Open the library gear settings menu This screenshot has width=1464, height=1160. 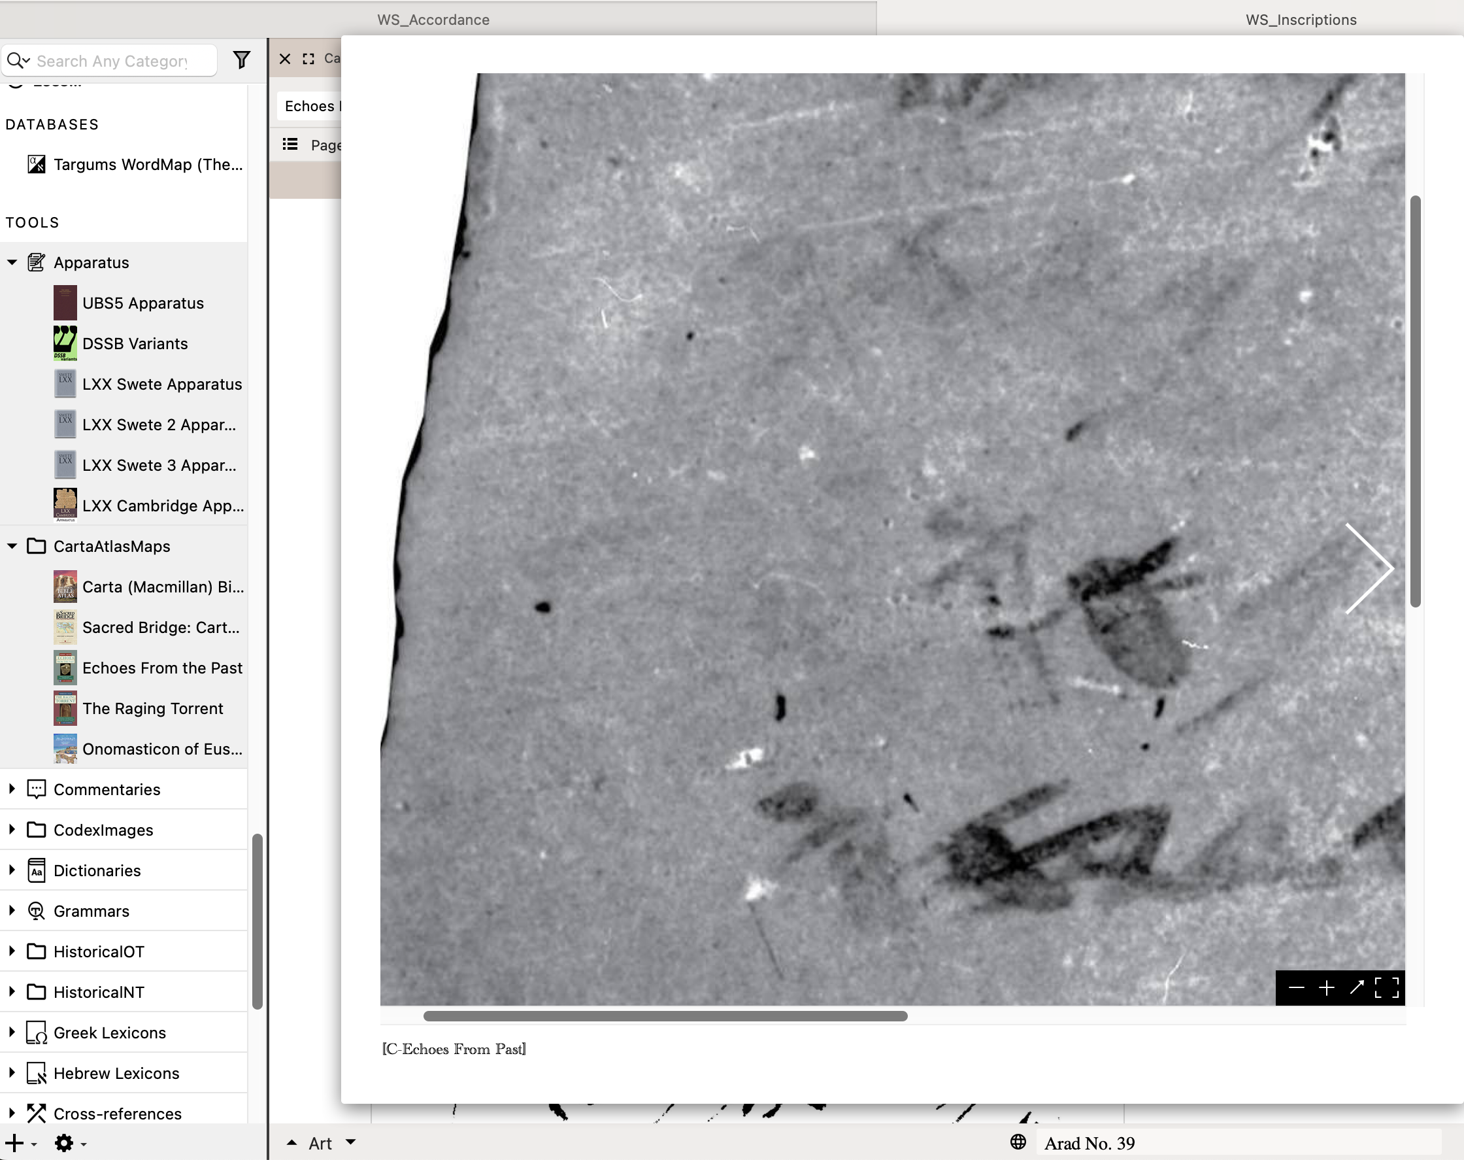(x=65, y=1143)
